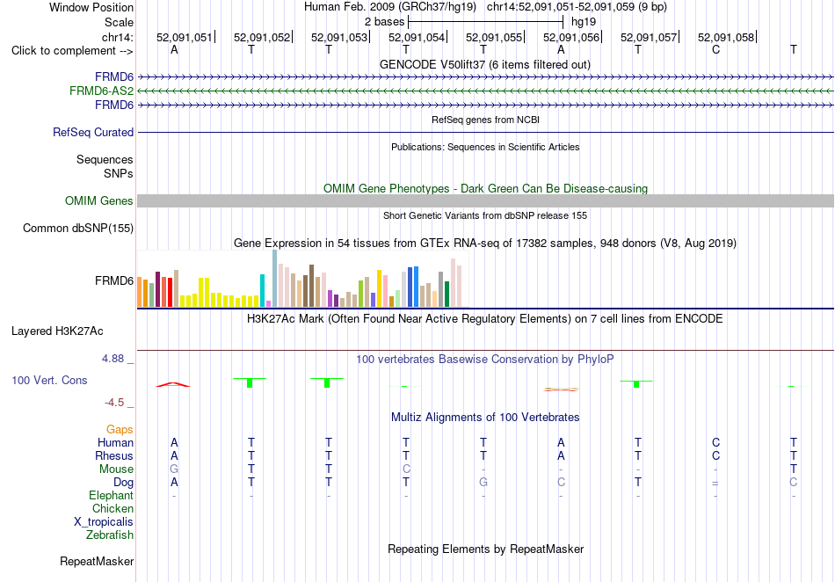835x582 pixels.
Task: Select the 'Common dbSNP(155)' track label
Action: (x=77, y=228)
